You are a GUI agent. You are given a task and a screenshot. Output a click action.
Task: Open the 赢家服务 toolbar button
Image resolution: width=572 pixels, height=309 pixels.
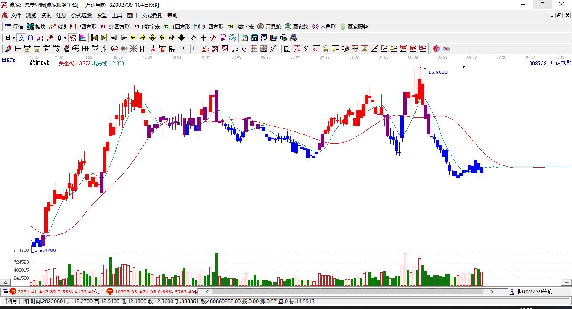coord(354,26)
